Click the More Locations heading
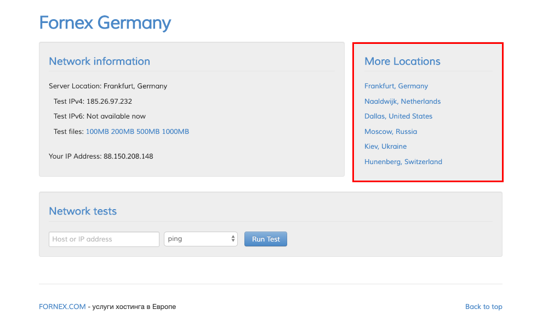The width and height of the screenshot is (548, 326). [x=402, y=61]
